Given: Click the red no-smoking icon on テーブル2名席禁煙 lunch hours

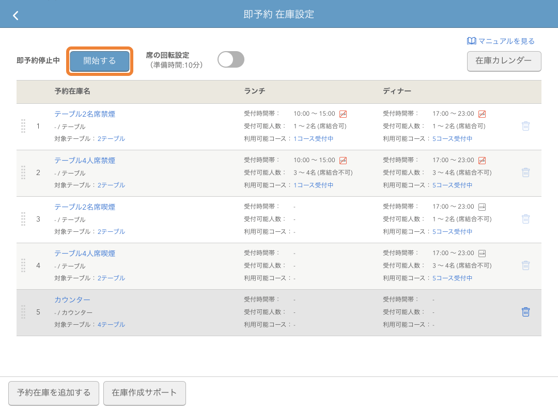Looking at the screenshot, I should pyautogui.click(x=344, y=114).
